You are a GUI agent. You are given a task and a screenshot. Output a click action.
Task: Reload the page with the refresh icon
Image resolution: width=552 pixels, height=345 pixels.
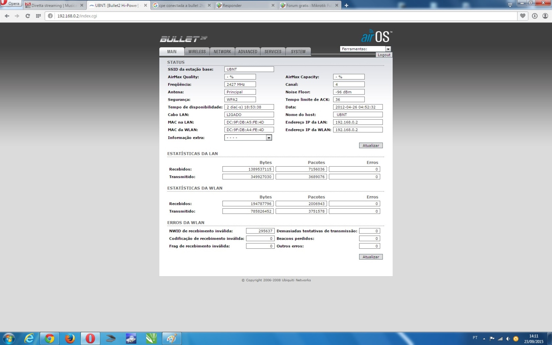pos(28,16)
